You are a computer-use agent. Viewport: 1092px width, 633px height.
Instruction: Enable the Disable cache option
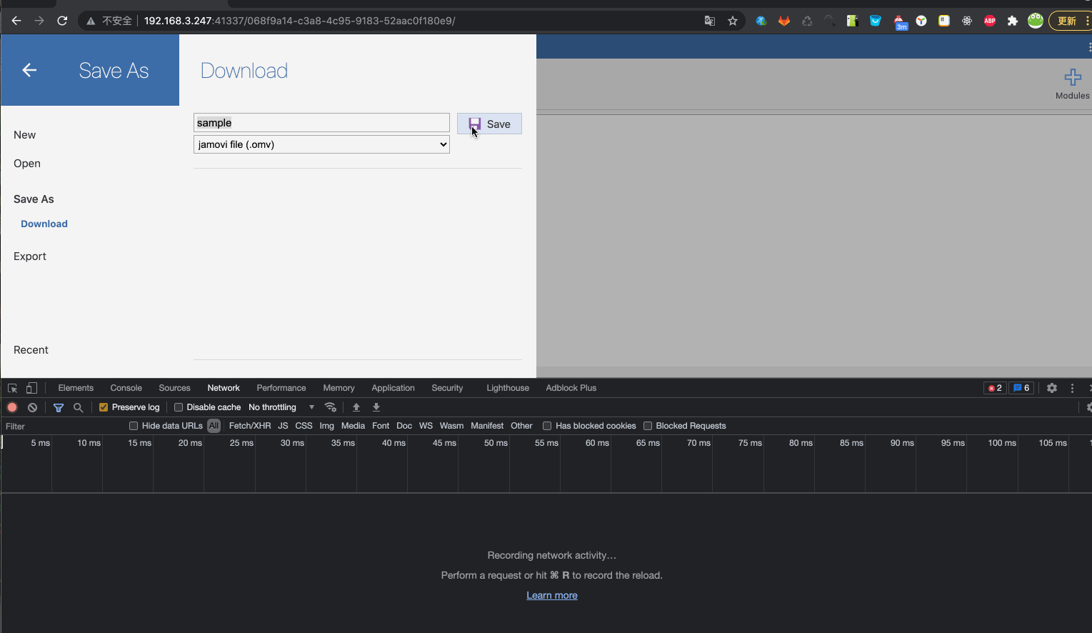click(x=178, y=407)
